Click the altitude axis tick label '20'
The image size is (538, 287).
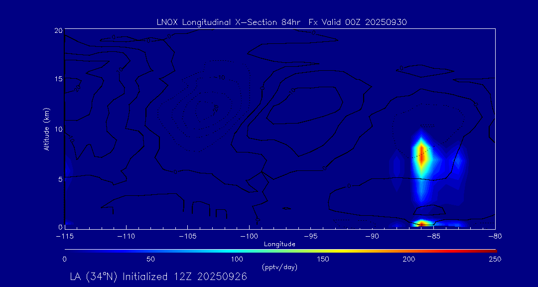pos(59,30)
